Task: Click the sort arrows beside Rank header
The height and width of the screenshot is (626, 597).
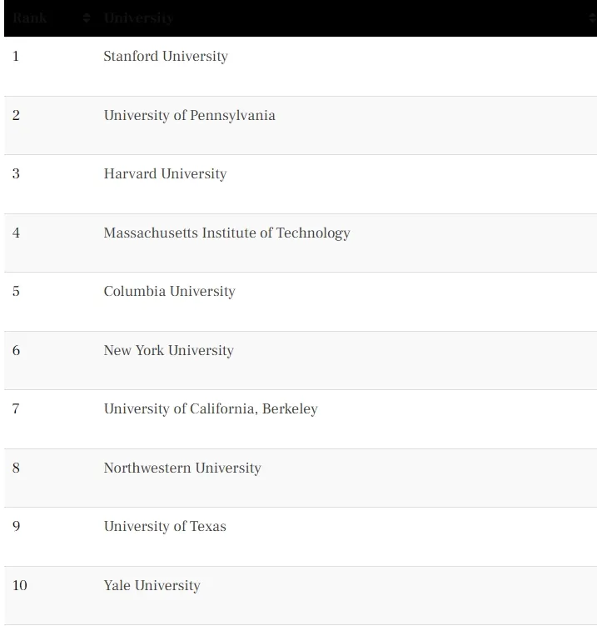Action: 87,18
